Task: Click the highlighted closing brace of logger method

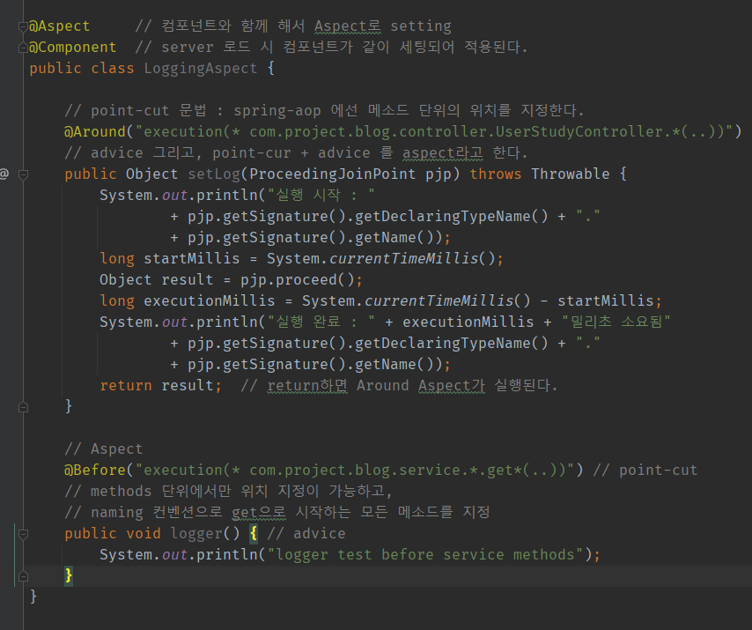Action: click(x=69, y=574)
